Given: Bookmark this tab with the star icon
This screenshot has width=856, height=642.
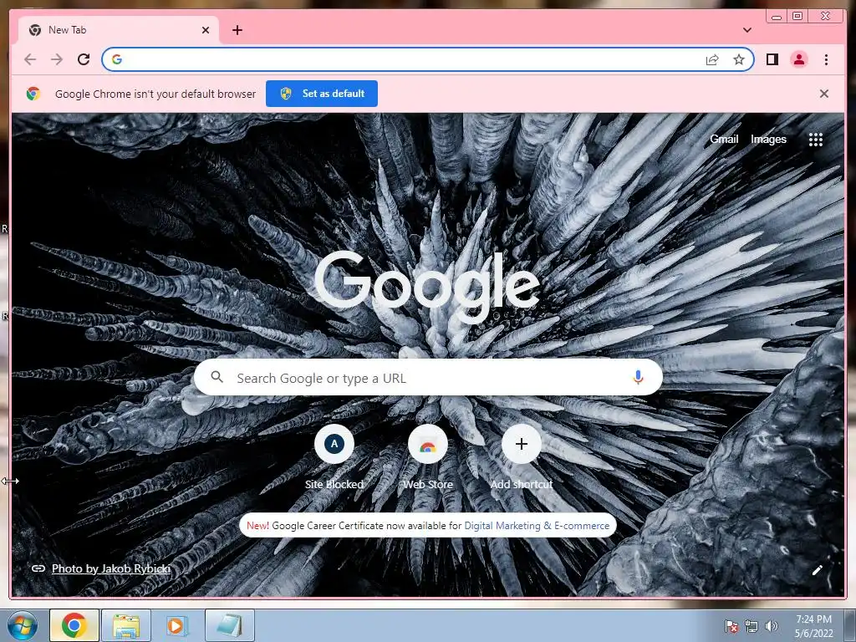Looking at the screenshot, I should tap(739, 59).
